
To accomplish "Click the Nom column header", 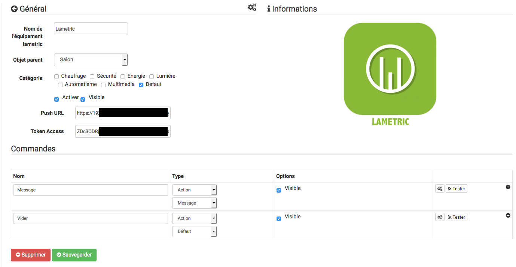I will (x=19, y=176).
